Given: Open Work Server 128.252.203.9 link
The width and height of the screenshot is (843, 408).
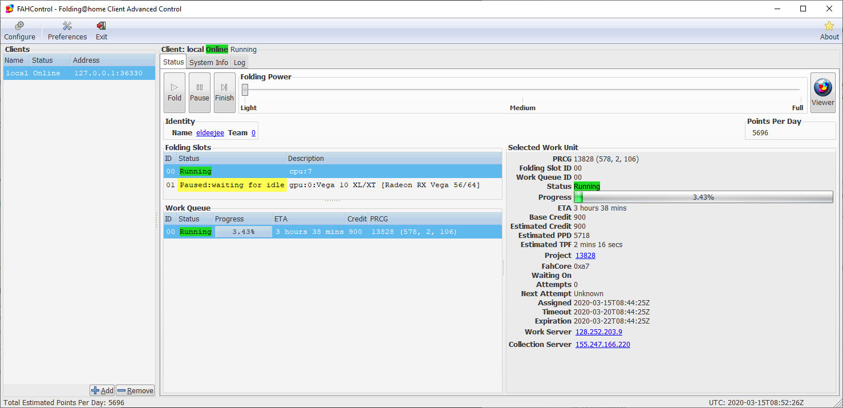Looking at the screenshot, I should tap(599, 332).
